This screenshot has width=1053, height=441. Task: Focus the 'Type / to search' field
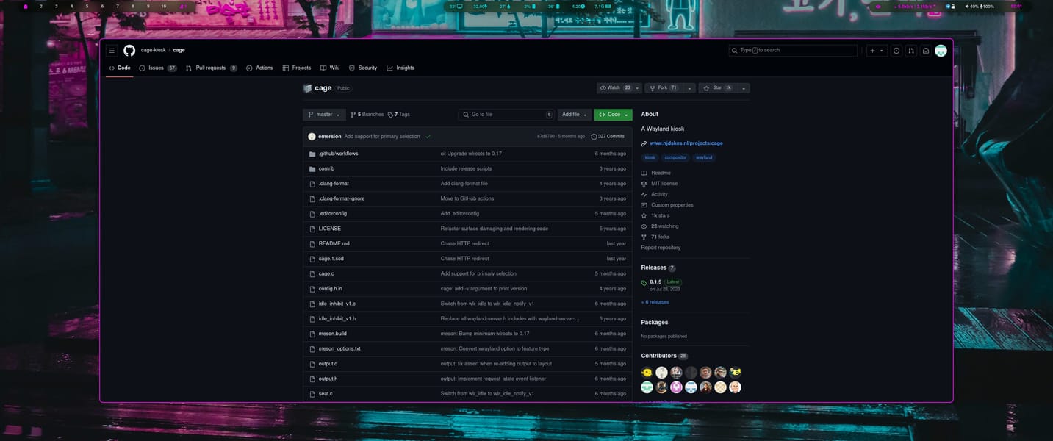[x=793, y=51]
